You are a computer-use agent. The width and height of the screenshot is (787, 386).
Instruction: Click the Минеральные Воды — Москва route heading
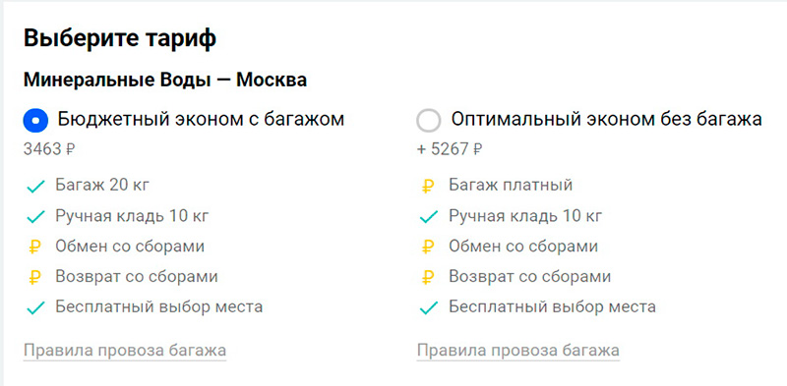pyautogui.click(x=165, y=81)
